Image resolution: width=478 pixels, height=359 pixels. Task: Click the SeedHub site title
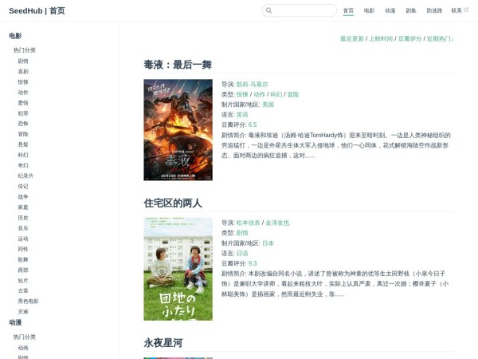[37, 11]
